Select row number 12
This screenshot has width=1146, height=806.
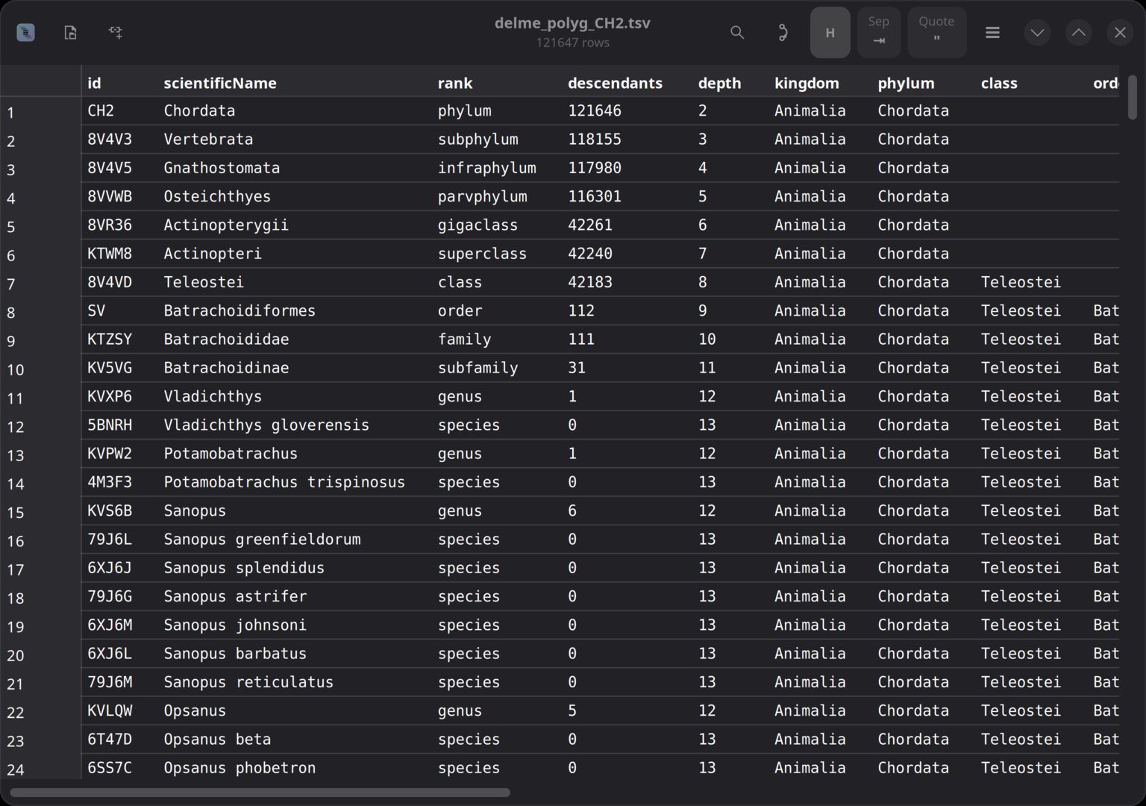pos(16,428)
